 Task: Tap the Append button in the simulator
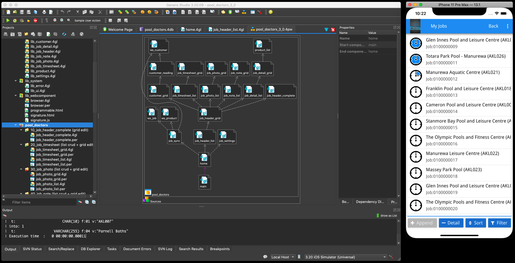[422, 223]
